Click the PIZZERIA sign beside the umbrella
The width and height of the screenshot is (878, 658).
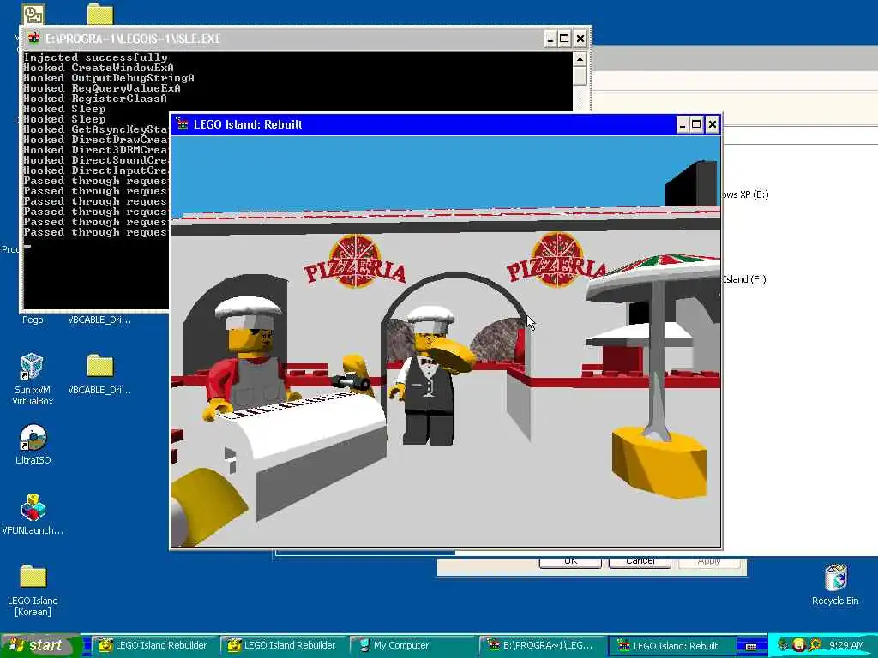click(x=556, y=261)
